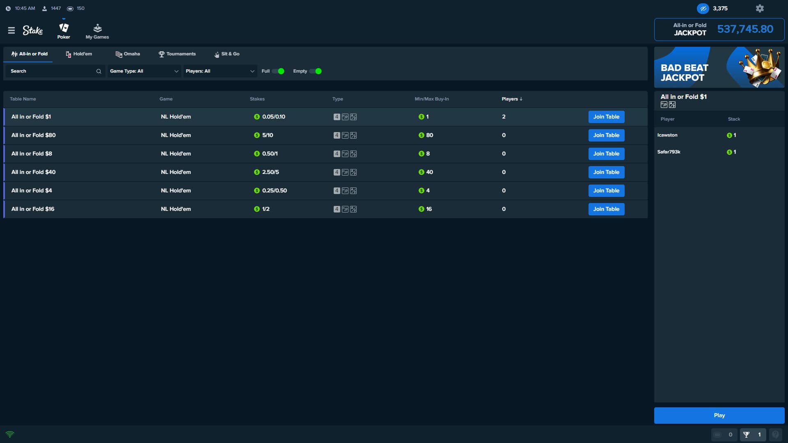Open the help question mark icon at bottom right
Viewport: 788px width, 443px height.
click(776, 435)
